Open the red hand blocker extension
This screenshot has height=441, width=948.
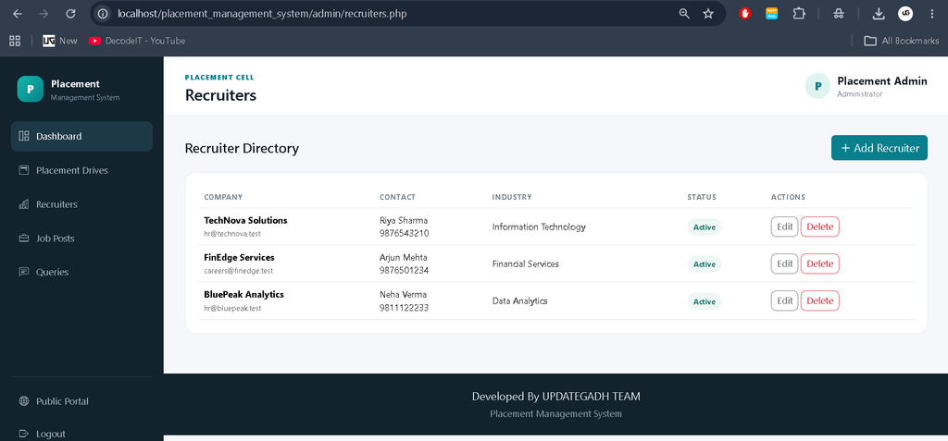[x=745, y=13]
